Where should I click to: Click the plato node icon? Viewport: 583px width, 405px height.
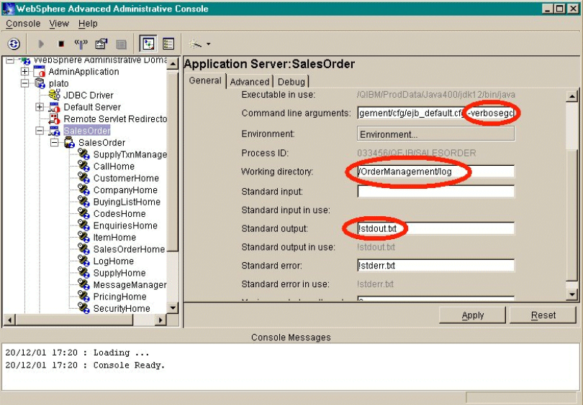coord(40,83)
